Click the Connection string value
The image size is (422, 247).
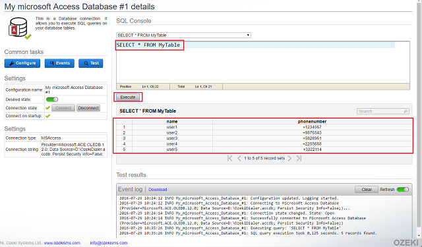[73, 149]
